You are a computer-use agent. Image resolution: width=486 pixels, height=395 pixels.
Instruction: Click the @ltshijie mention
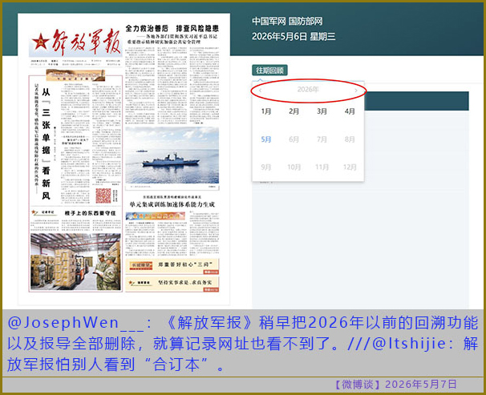pos(408,344)
